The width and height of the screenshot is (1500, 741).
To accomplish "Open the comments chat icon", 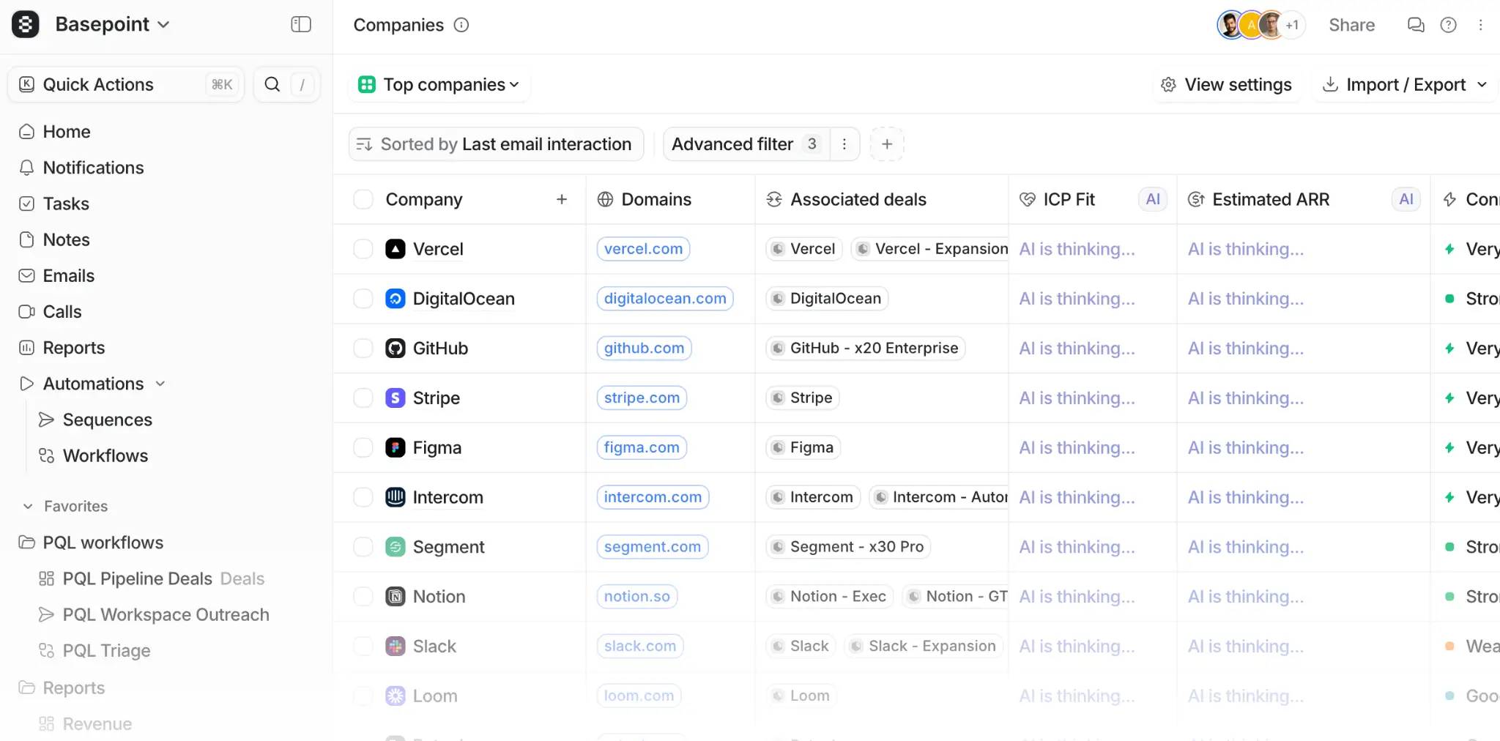I will [1416, 25].
